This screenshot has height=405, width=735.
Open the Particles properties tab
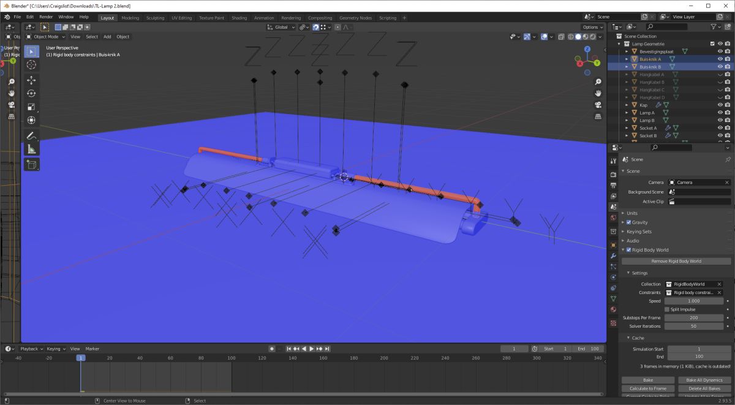click(613, 267)
